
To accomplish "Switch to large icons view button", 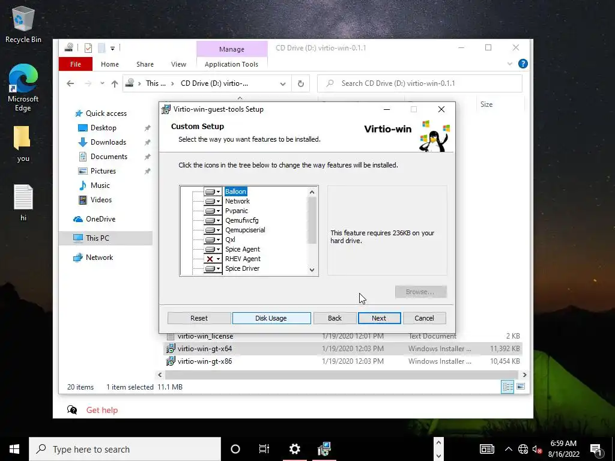I will [521, 387].
